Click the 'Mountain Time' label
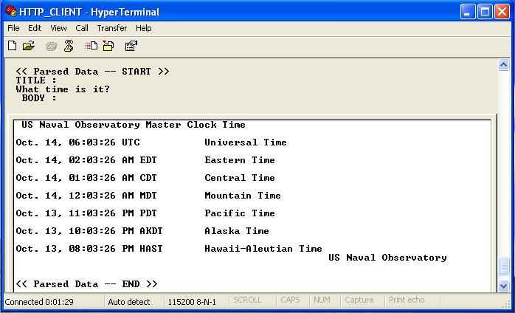 point(243,196)
